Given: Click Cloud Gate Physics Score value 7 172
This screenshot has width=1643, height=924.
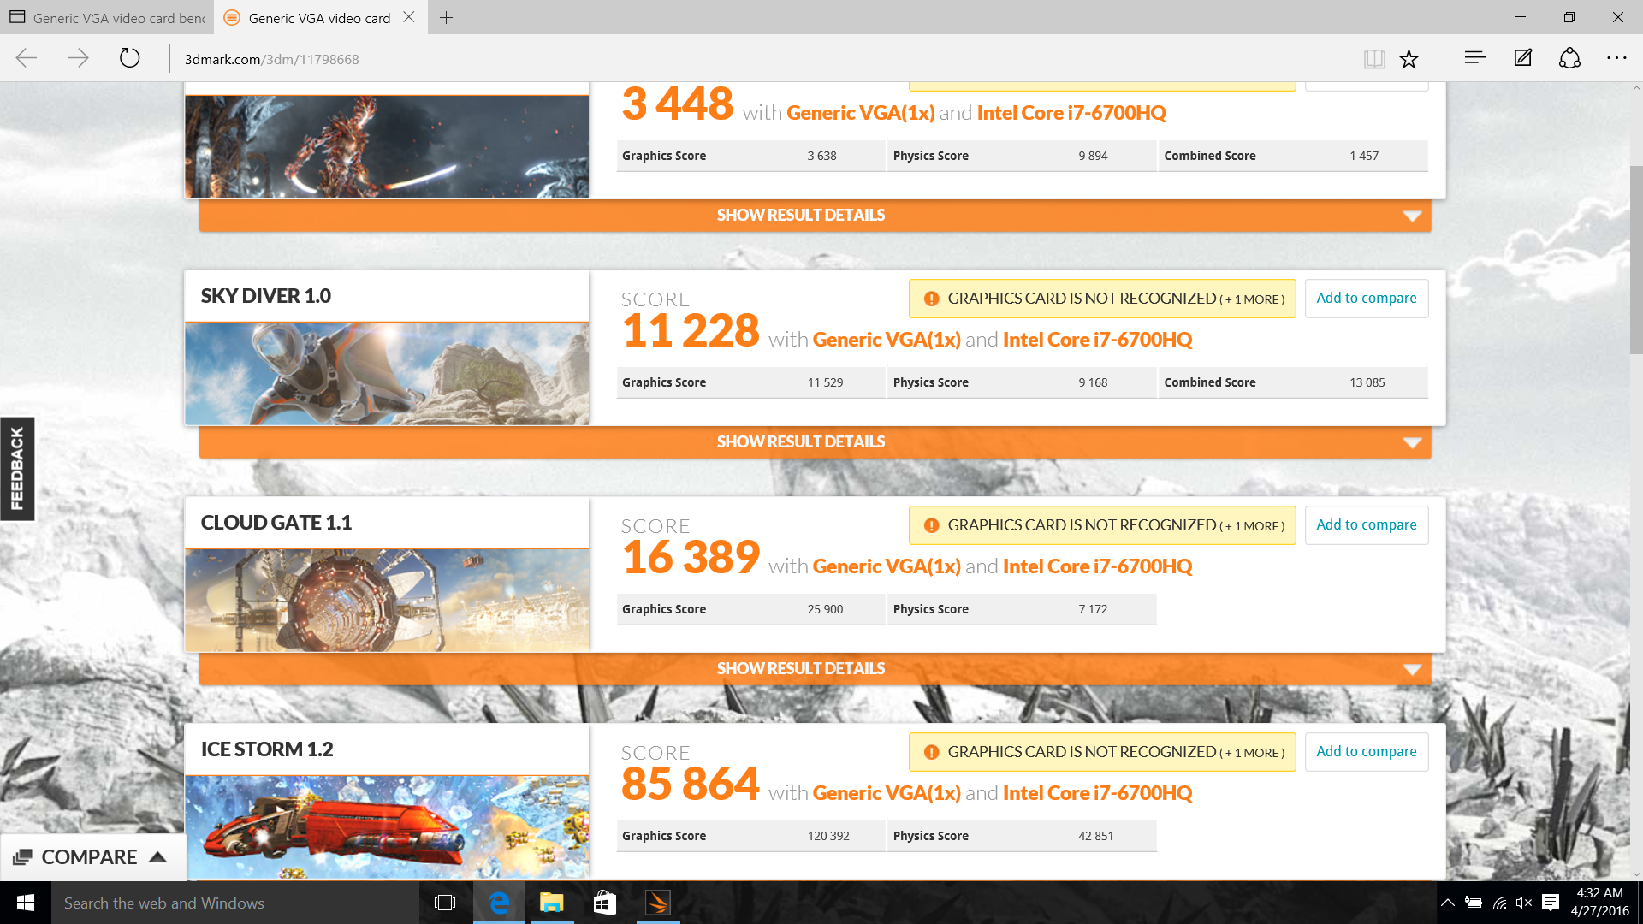Looking at the screenshot, I should pyautogui.click(x=1093, y=609).
